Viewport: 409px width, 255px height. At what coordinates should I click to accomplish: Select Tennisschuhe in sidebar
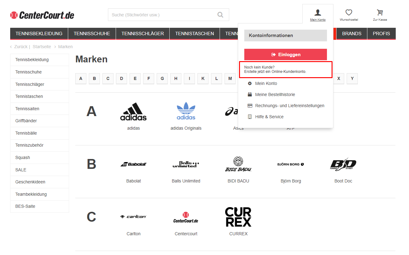point(39,72)
